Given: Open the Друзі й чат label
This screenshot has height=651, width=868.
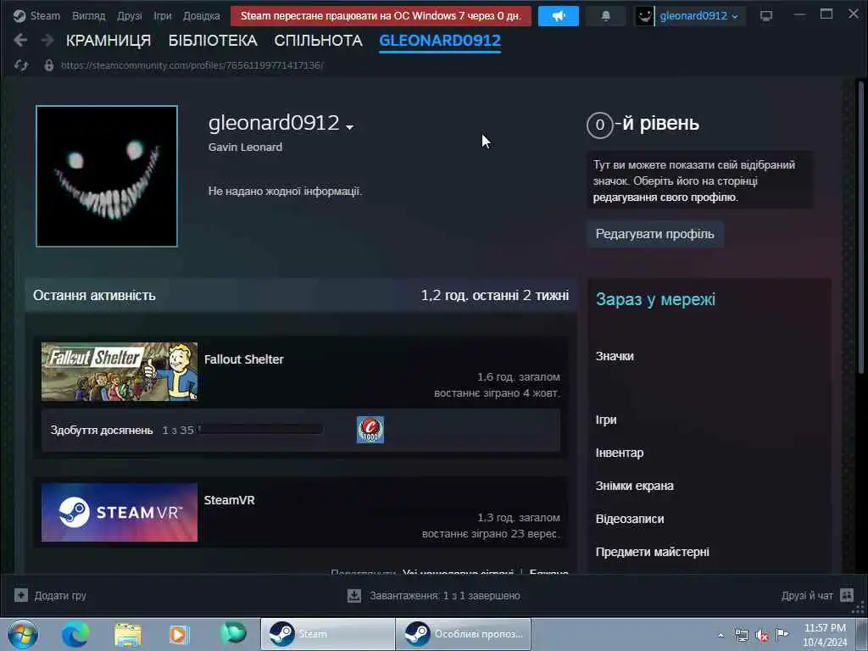Looking at the screenshot, I should (807, 596).
